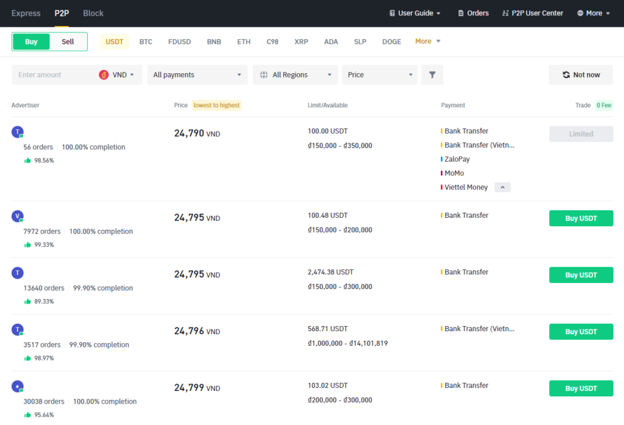Click the ₫1,000,000 - ₫14,101,819 limit range

pyautogui.click(x=347, y=343)
